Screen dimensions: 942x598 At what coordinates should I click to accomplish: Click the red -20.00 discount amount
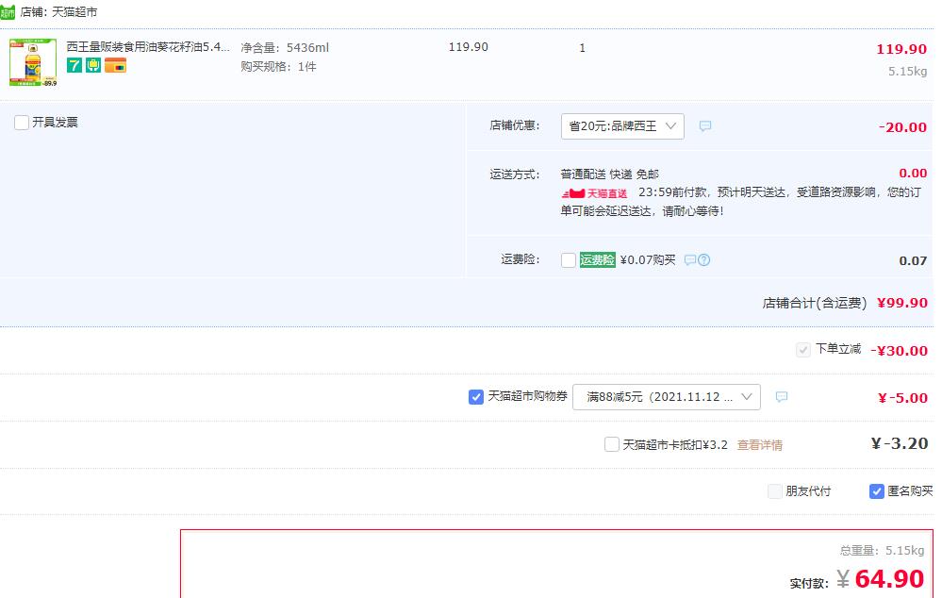902,126
